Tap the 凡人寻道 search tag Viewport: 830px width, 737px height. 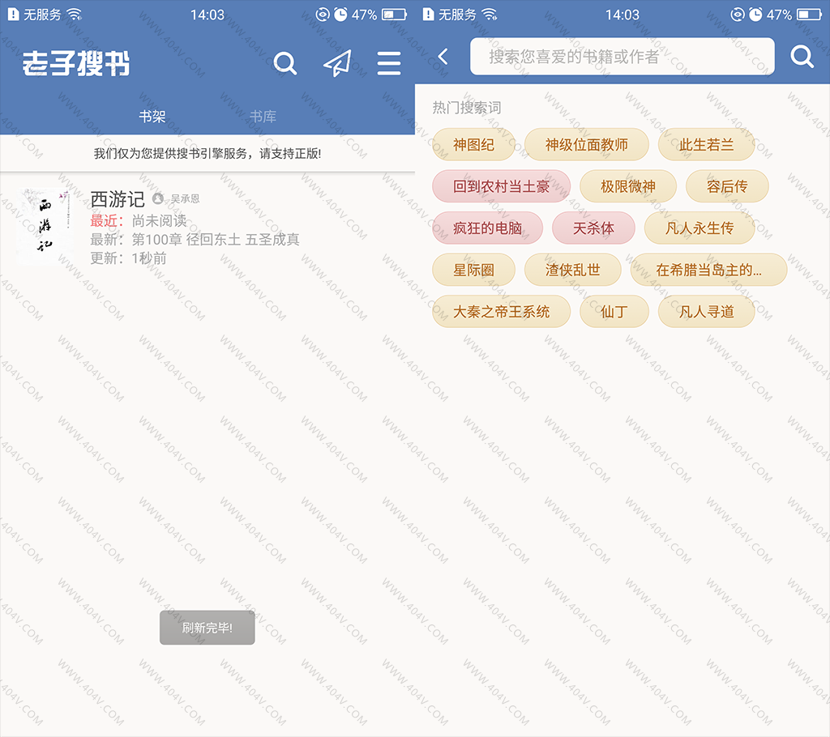pyautogui.click(x=706, y=312)
